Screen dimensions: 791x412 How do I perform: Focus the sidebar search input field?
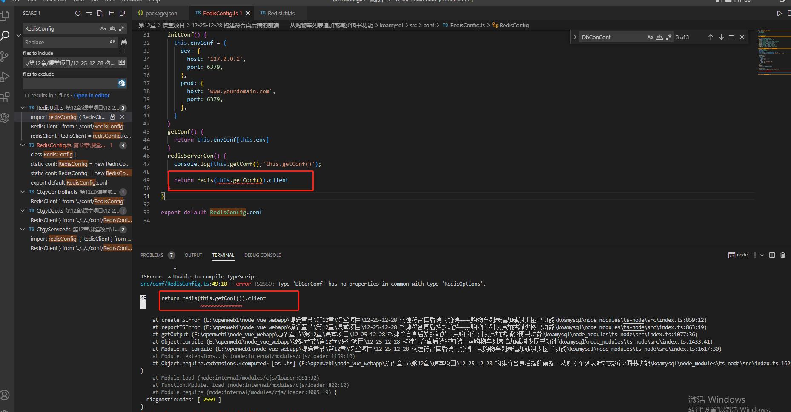point(60,28)
